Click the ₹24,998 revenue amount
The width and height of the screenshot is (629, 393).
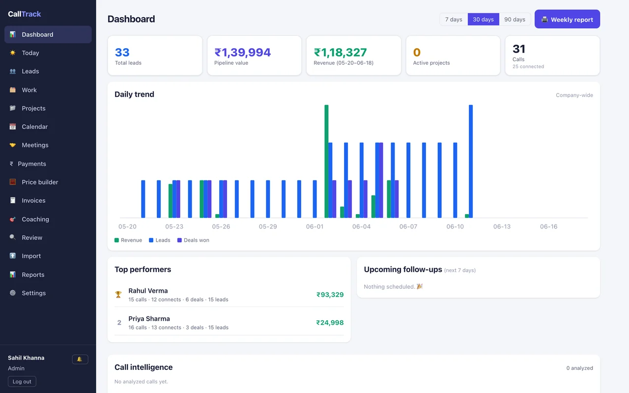330,323
